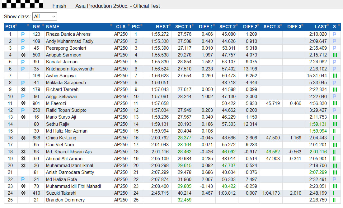
Task: Click the Finish session status label
Action: pos(59,6)
